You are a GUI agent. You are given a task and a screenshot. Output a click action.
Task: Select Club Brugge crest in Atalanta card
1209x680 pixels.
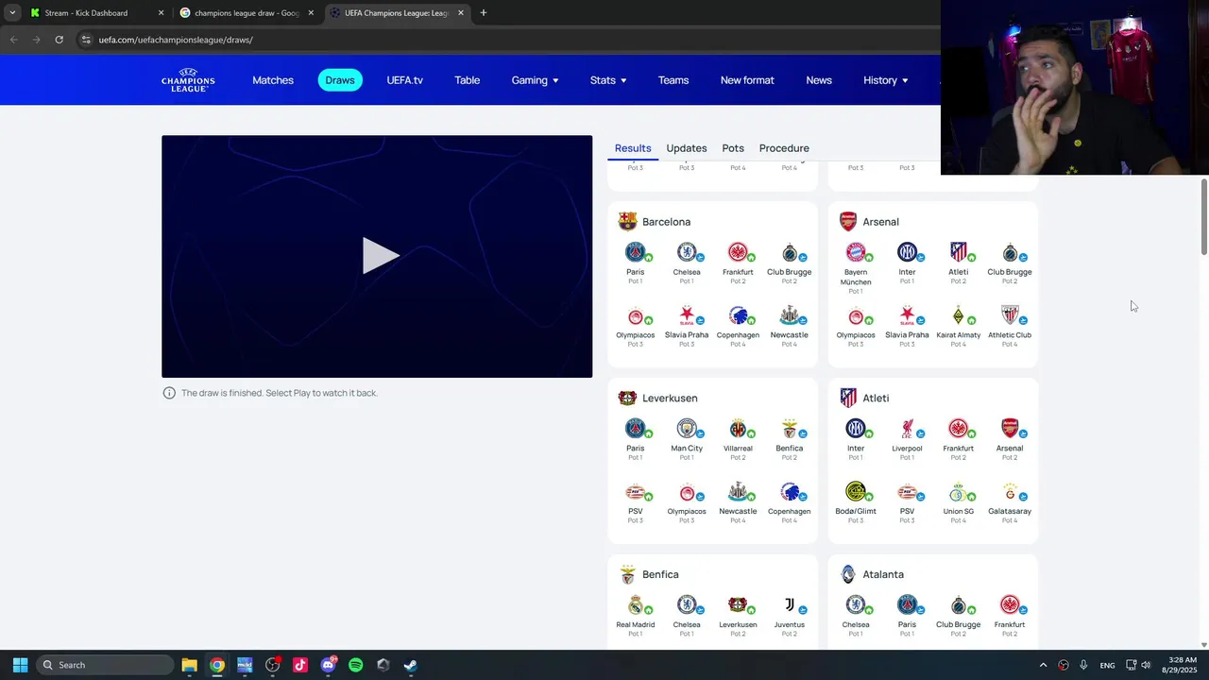coord(958,605)
